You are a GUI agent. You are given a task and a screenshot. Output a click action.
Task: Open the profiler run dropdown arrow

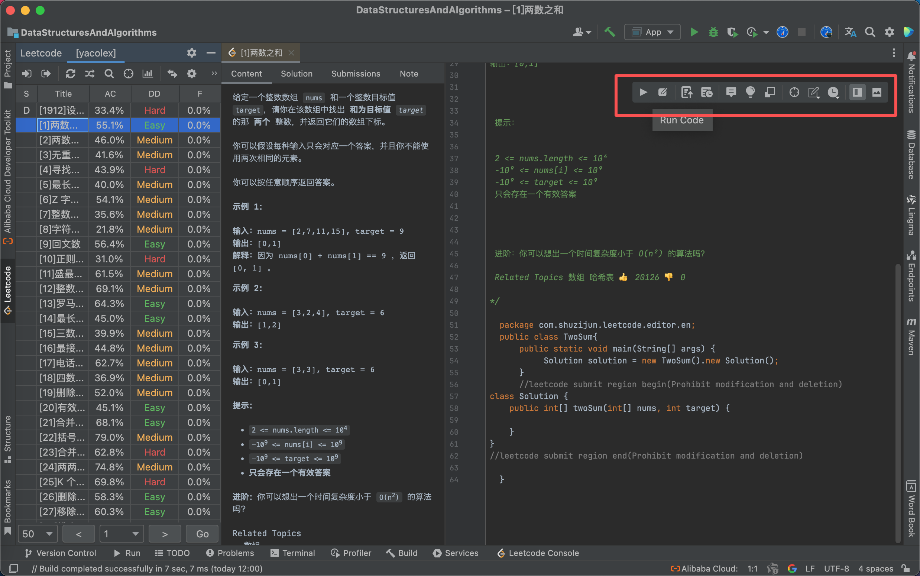[766, 33]
